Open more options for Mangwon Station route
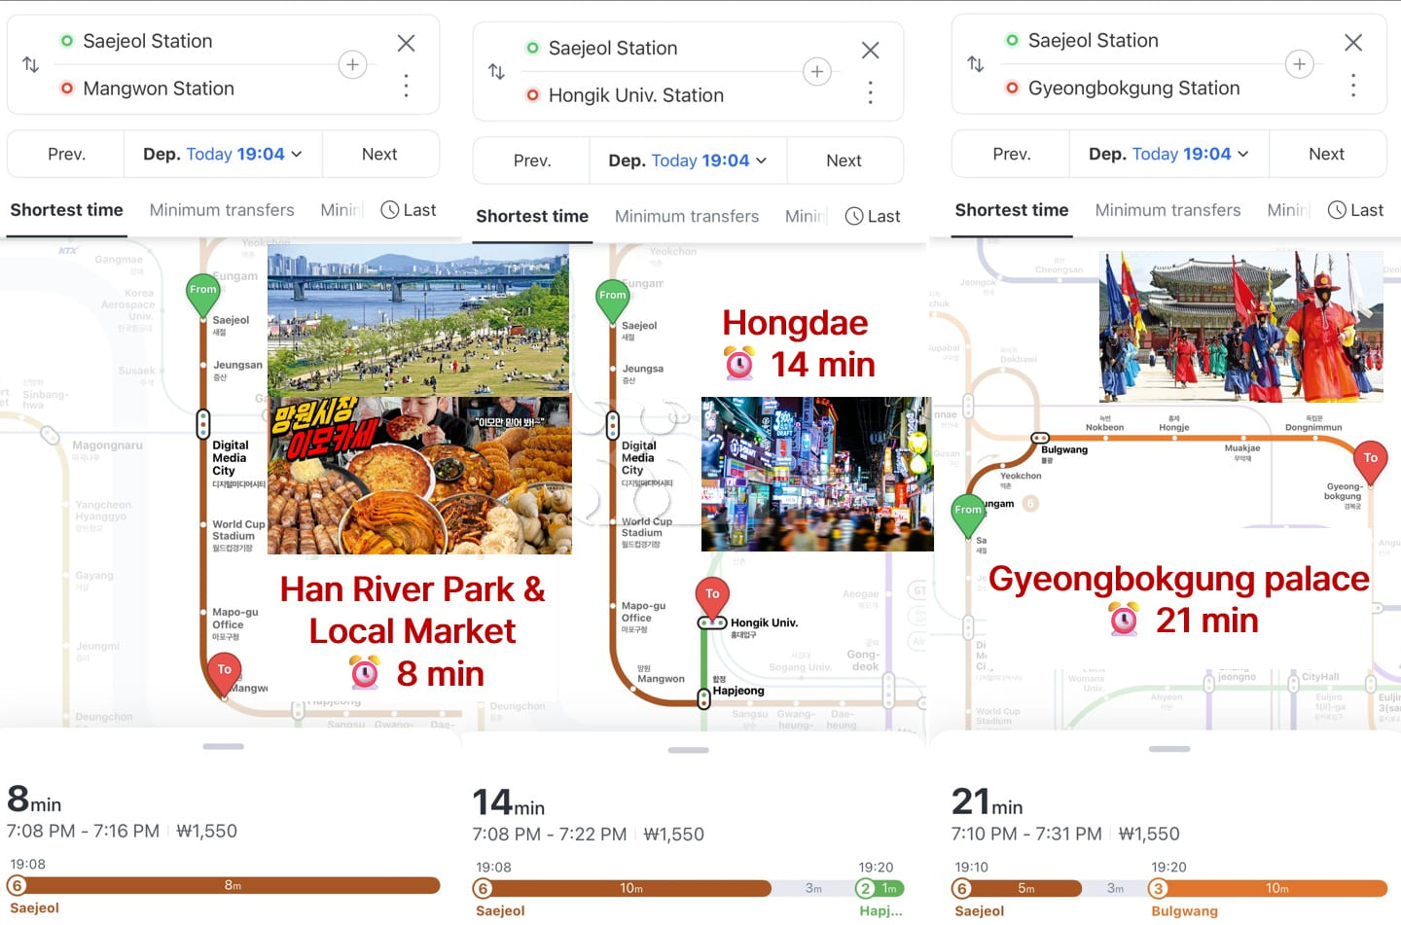This screenshot has height=925, width=1401. [406, 86]
